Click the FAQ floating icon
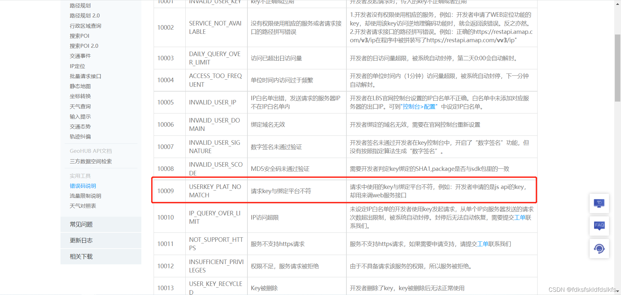Screen dimensions: 621x295 (599, 226)
